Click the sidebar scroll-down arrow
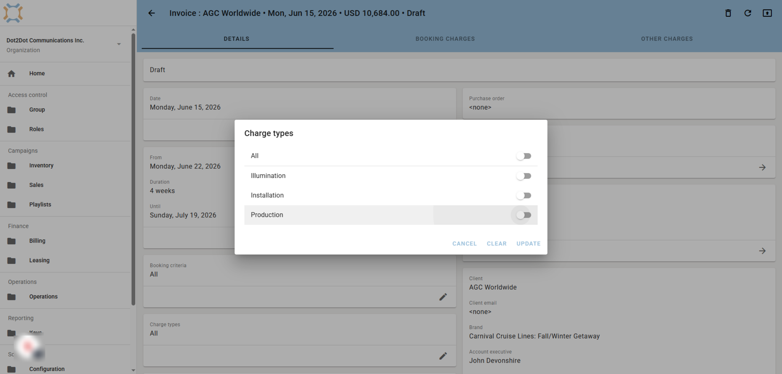 (x=133, y=370)
